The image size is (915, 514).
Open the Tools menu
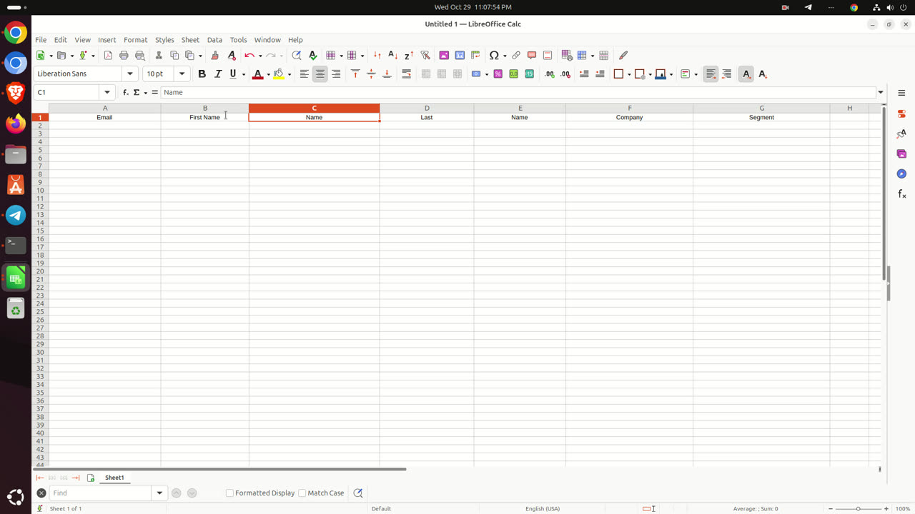coord(238,40)
